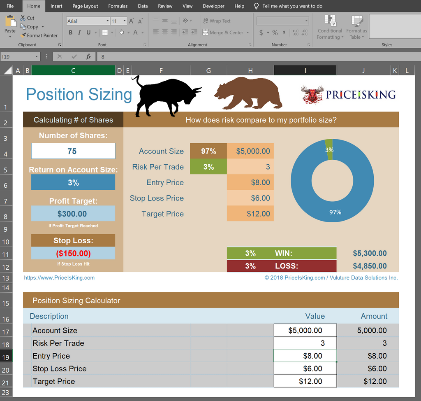Decrease font size with smaller A icon

click(140, 21)
